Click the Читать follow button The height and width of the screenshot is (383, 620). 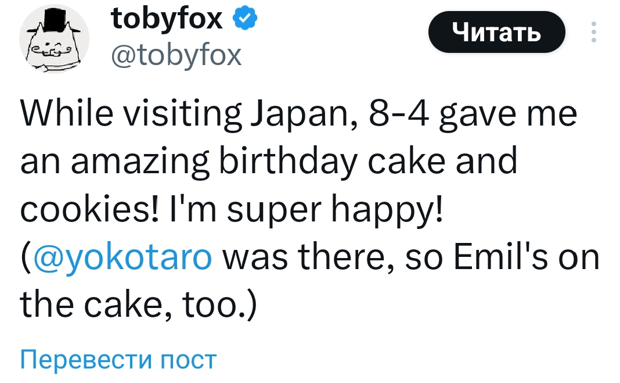tap(496, 33)
